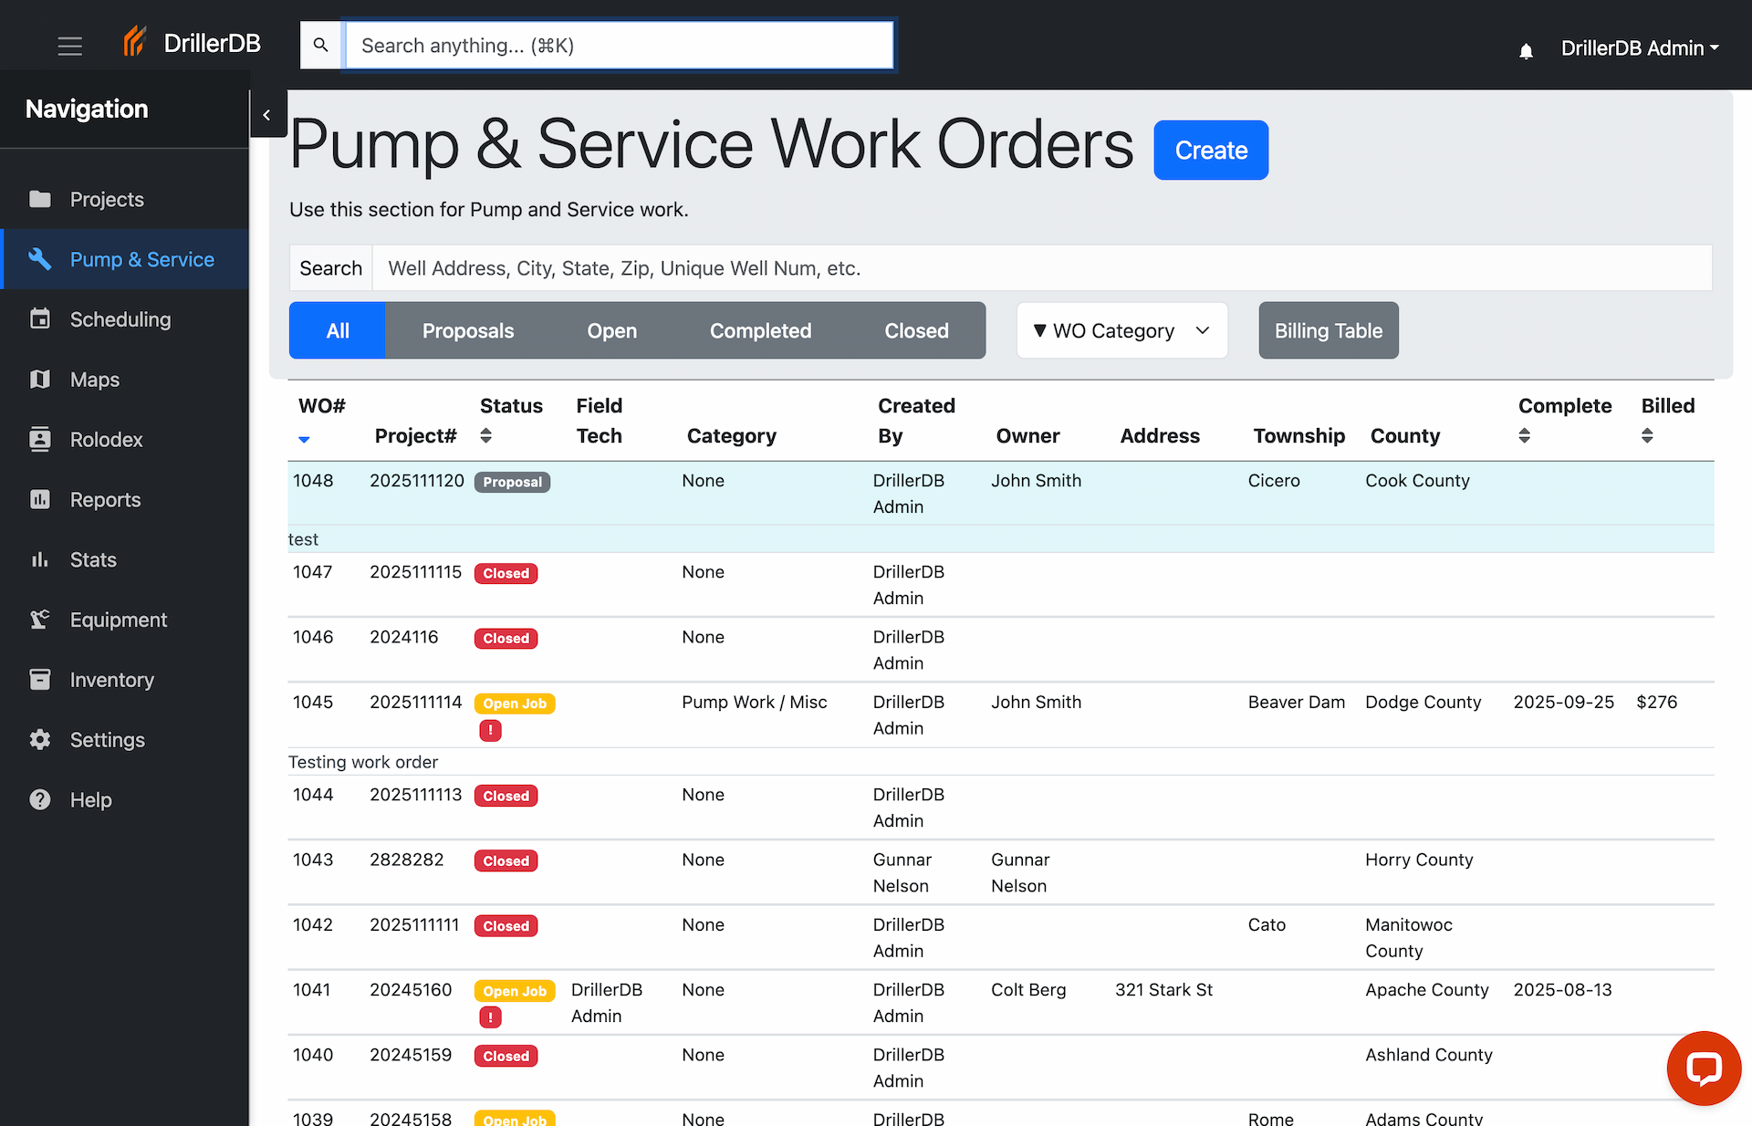Click inside the work order search field
This screenshot has height=1126, width=1752.
tap(821, 267)
